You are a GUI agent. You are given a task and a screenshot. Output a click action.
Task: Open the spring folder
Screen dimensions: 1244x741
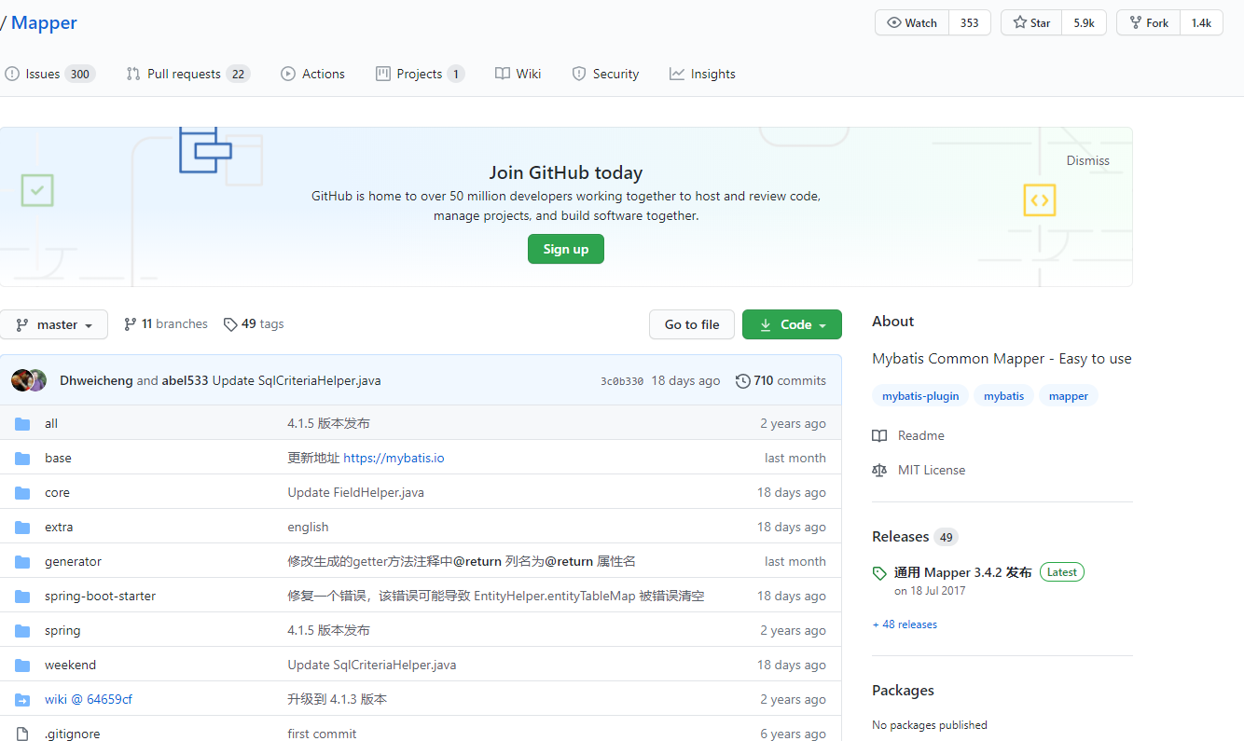pyautogui.click(x=62, y=630)
